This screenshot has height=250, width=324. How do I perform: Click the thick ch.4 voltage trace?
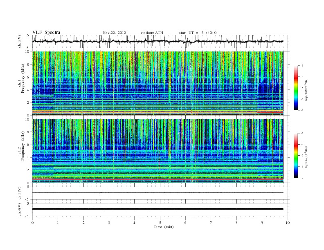(x=157, y=209)
